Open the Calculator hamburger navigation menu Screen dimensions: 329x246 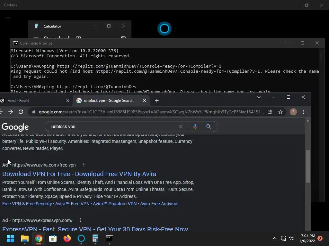click(36, 37)
